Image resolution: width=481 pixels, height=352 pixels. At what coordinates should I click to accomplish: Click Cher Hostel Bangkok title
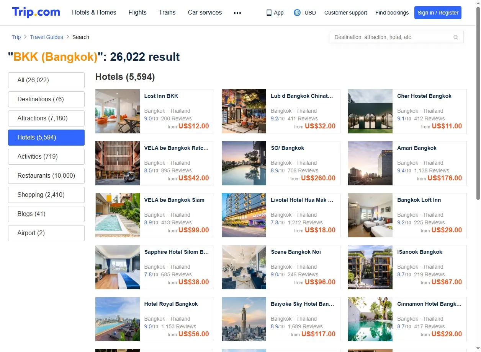pyautogui.click(x=424, y=96)
